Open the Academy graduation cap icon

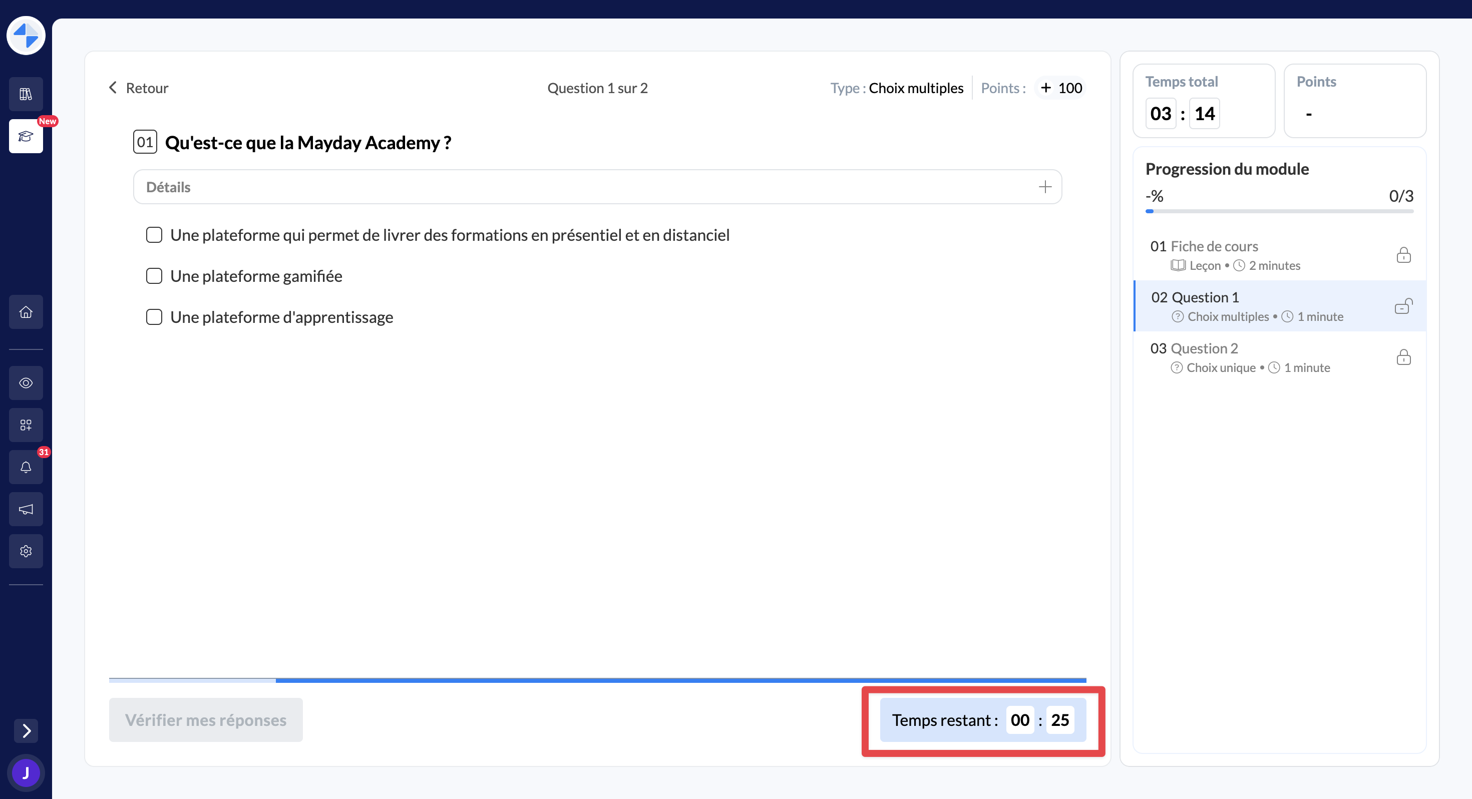click(x=26, y=136)
